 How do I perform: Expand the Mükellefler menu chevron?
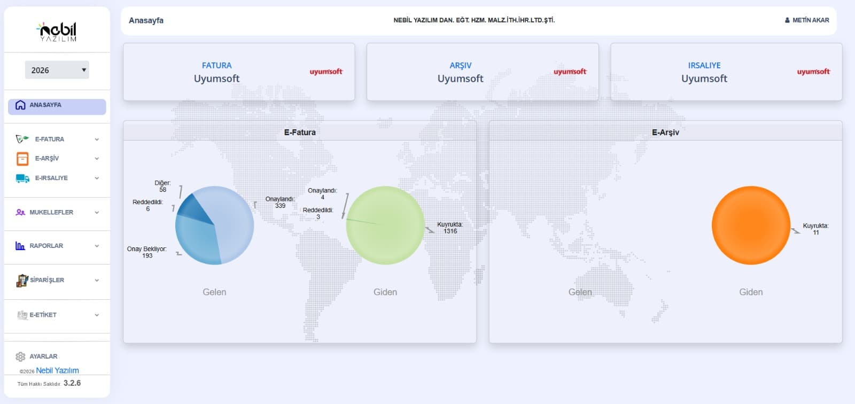click(97, 213)
